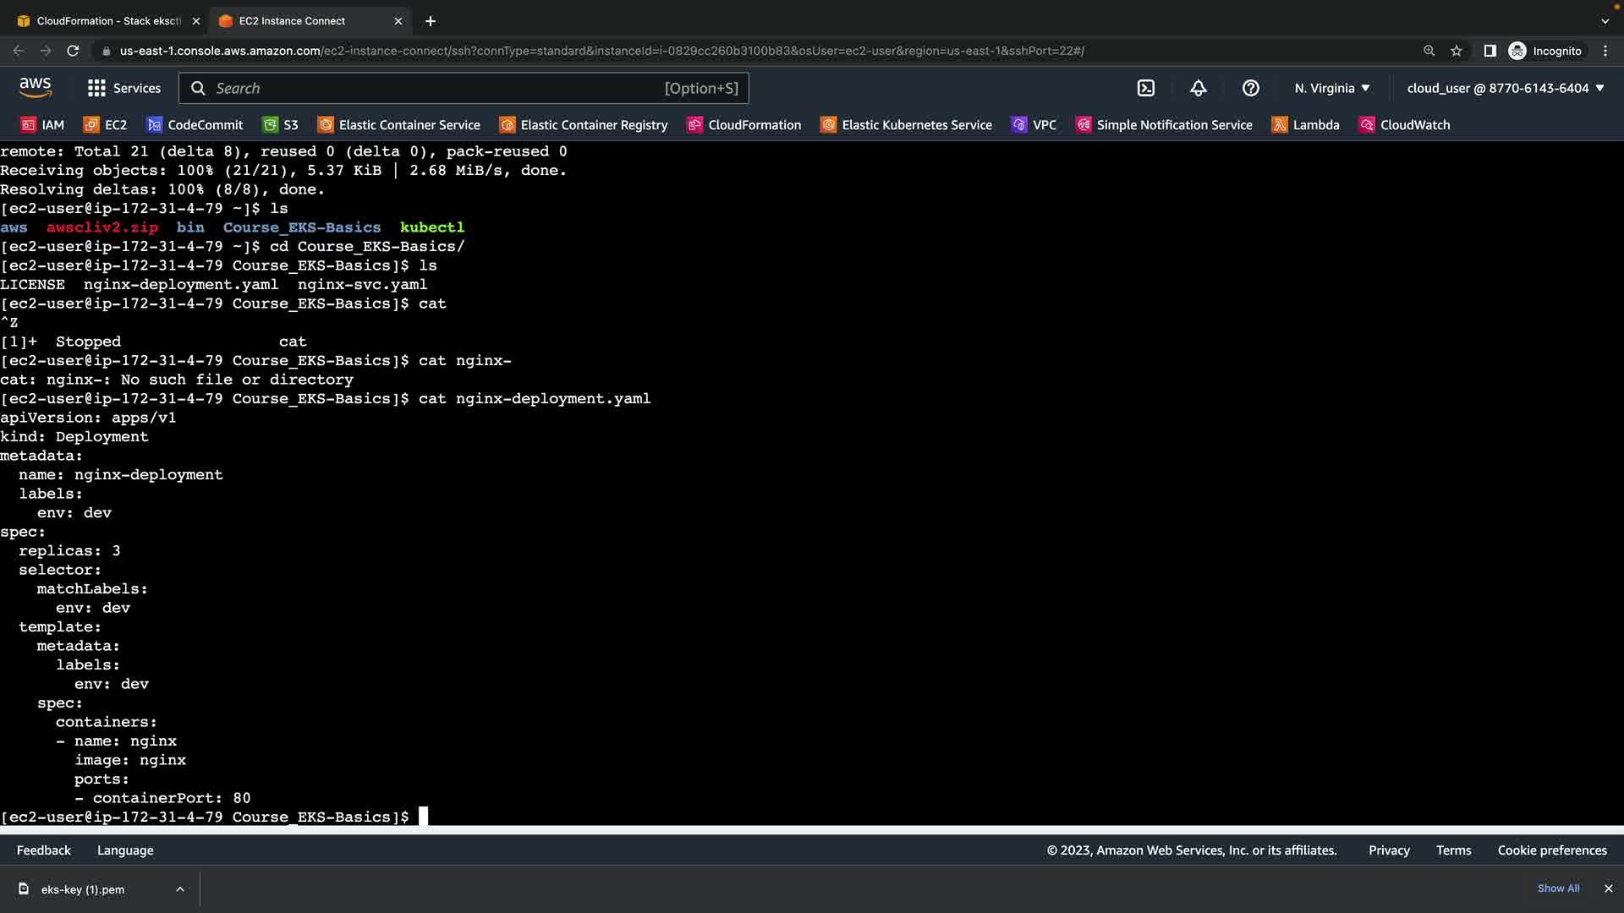This screenshot has width=1624, height=913.
Task: Open Elastic Kubernetes Service shortcut
Action: tap(906, 125)
